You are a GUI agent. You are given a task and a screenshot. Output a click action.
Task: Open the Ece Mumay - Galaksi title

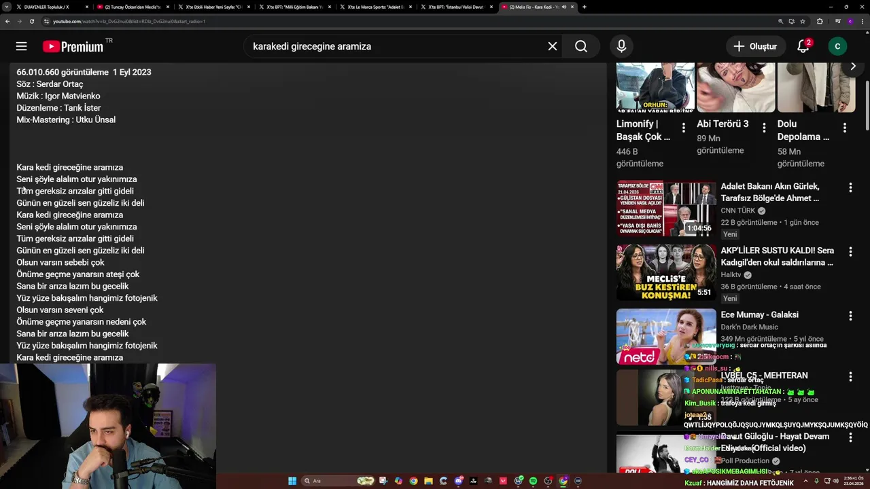[759, 314]
